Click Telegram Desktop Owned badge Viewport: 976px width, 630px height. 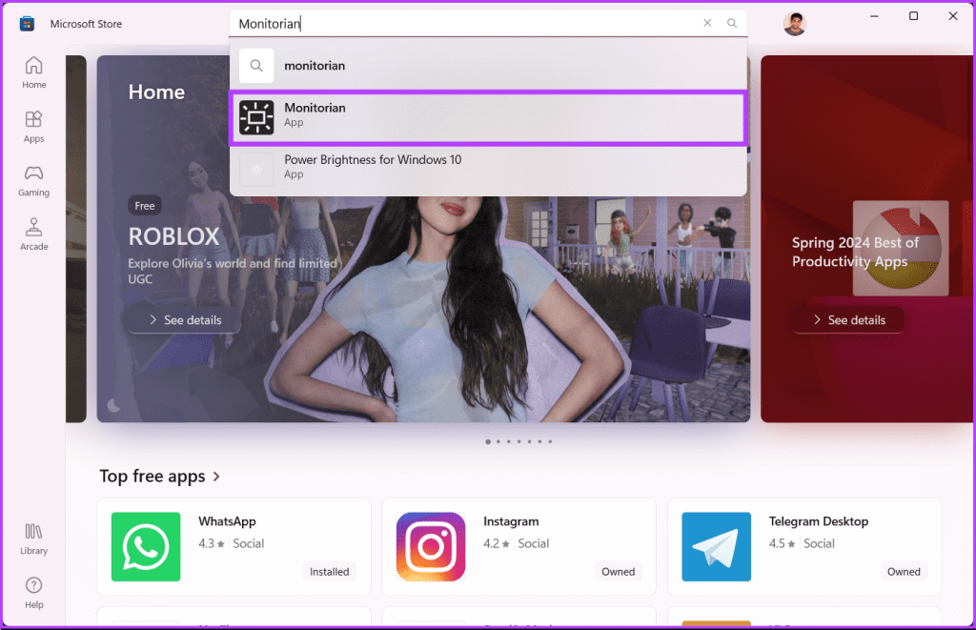[904, 572]
